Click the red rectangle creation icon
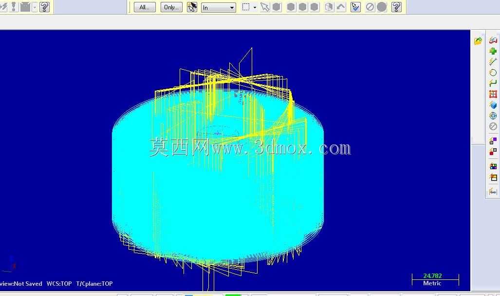The height and width of the screenshot is (296, 500). coord(493,94)
